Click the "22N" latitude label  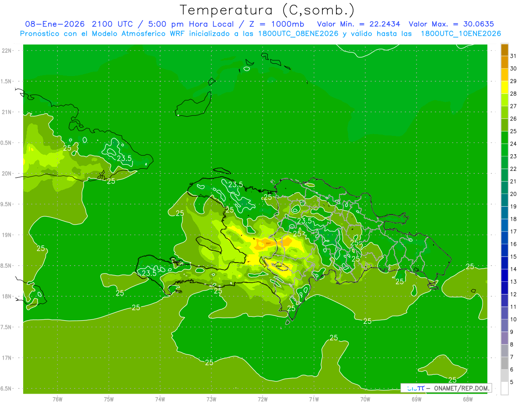(x=7, y=51)
